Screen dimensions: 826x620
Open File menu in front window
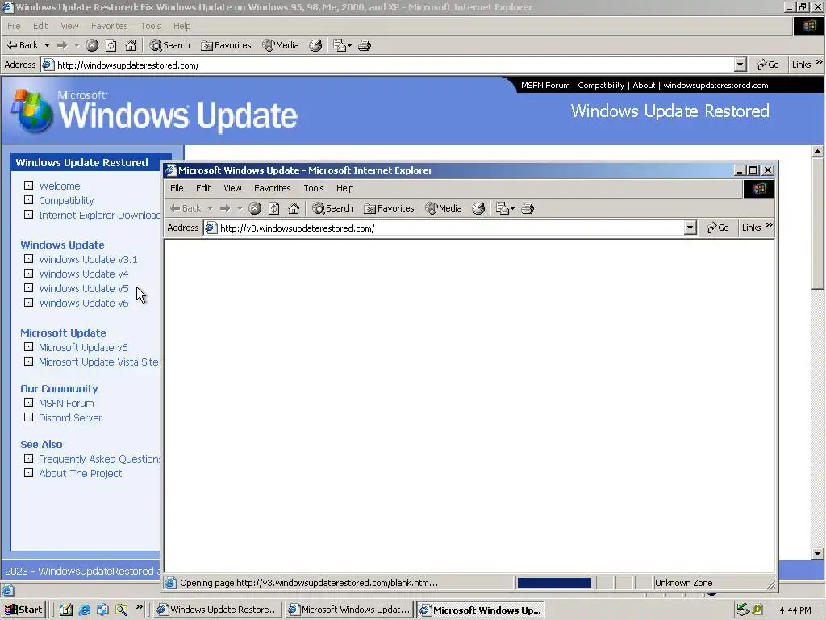[177, 188]
